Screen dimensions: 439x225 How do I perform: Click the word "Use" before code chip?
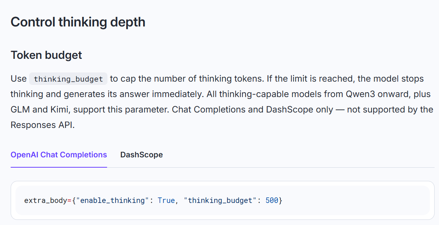pyautogui.click(x=18, y=79)
